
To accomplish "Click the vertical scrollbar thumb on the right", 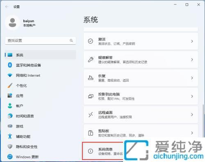I will pyautogui.click(x=203, y=121).
